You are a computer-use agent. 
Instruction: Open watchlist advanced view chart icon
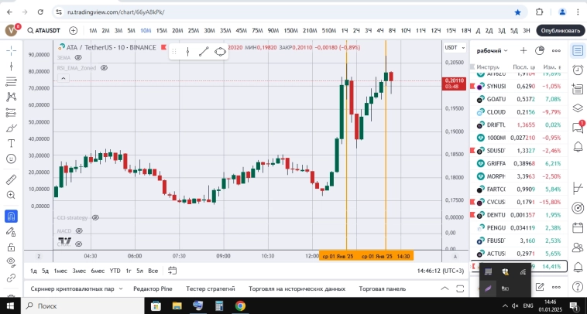(x=540, y=50)
